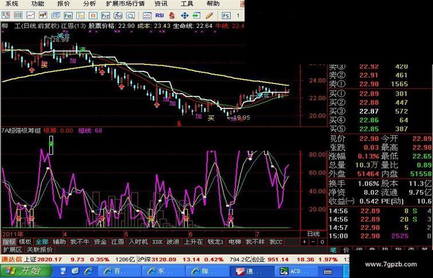Click the 日线 period label
The height and width of the screenshot is (278, 433).
point(313,233)
